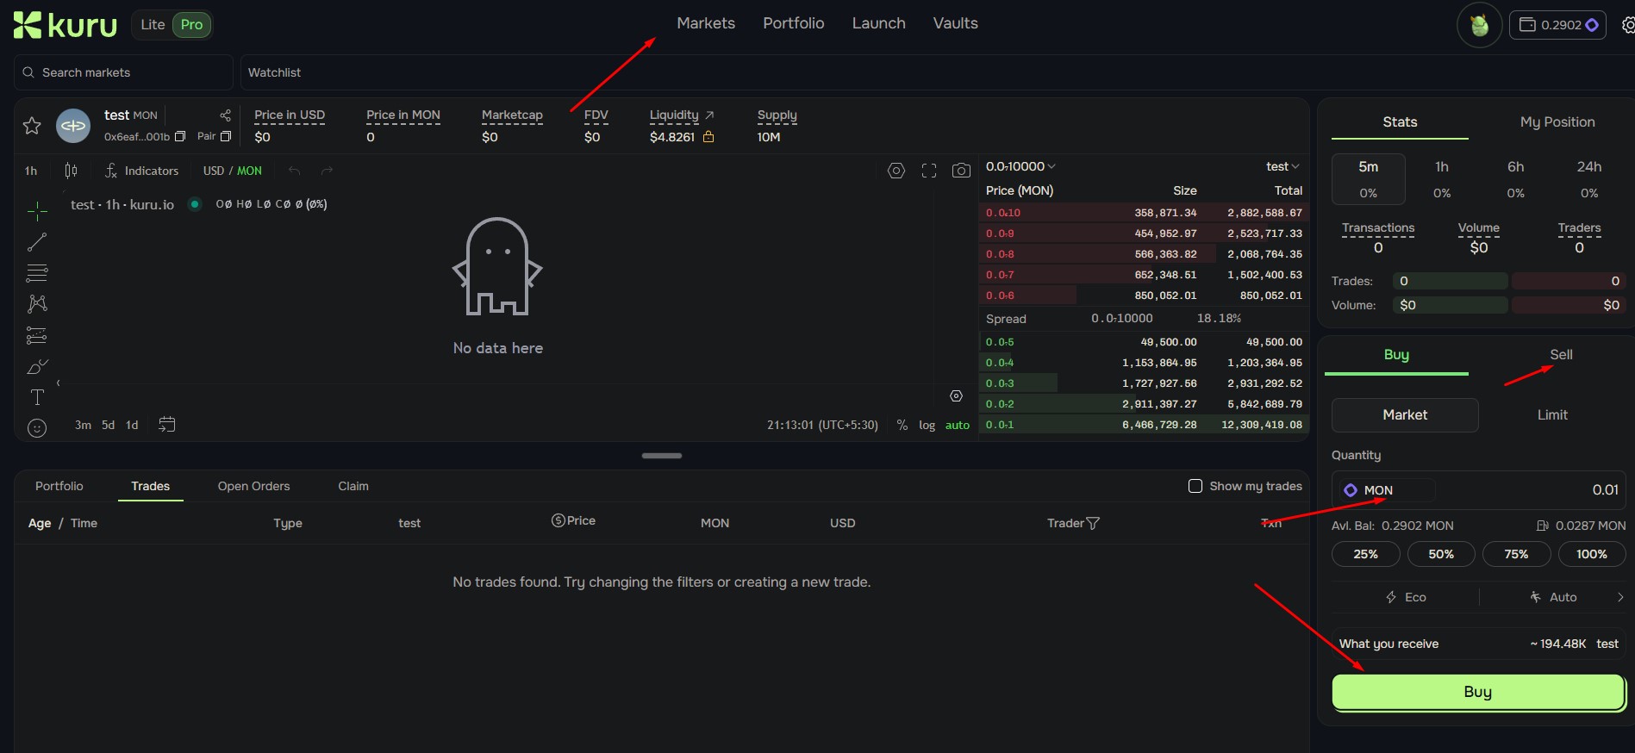
Task: Set quantity to 50% of balance
Action: [x=1440, y=554]
